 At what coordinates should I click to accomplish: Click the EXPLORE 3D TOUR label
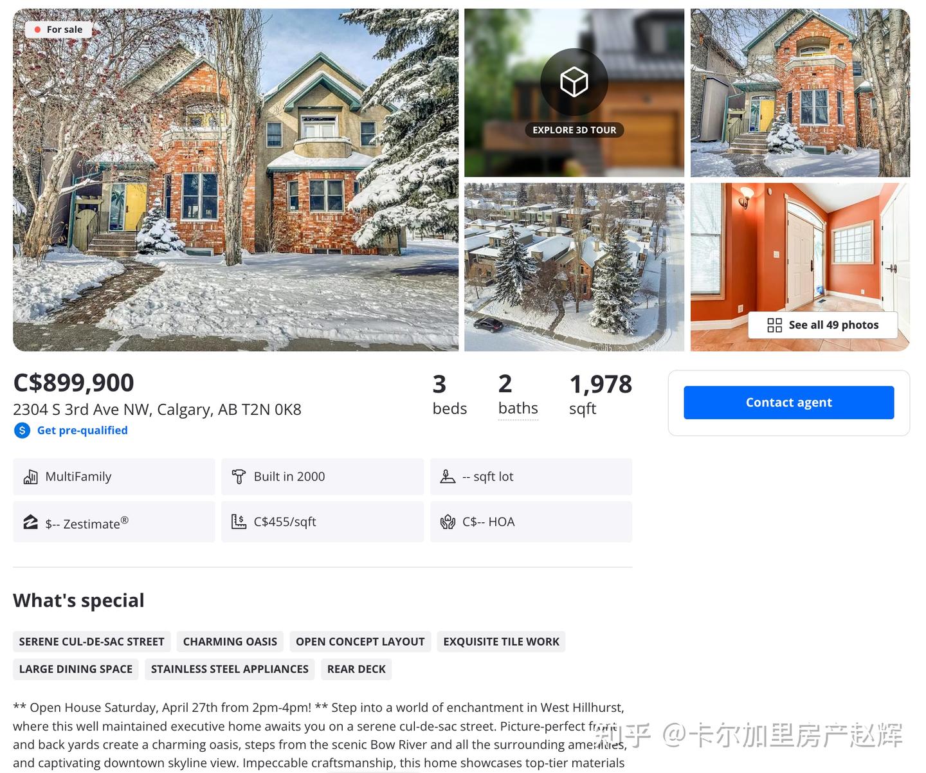click(x=574, y=130)
